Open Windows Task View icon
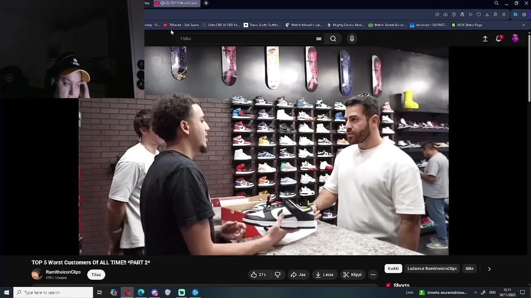Screen dimensions: 531x298 [100, 293]
